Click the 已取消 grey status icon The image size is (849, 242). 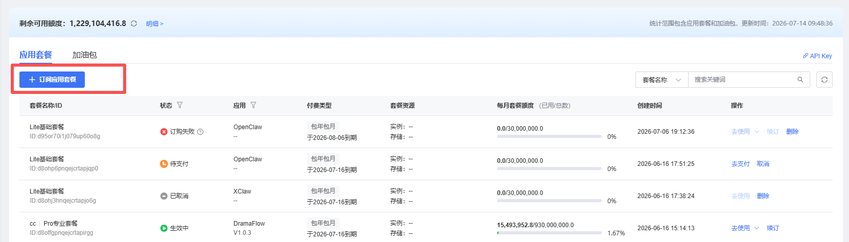click(x=164, y=196)
